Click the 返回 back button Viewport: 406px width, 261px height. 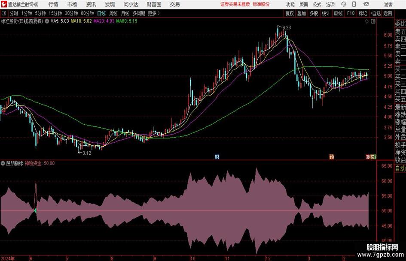(388, 13)
